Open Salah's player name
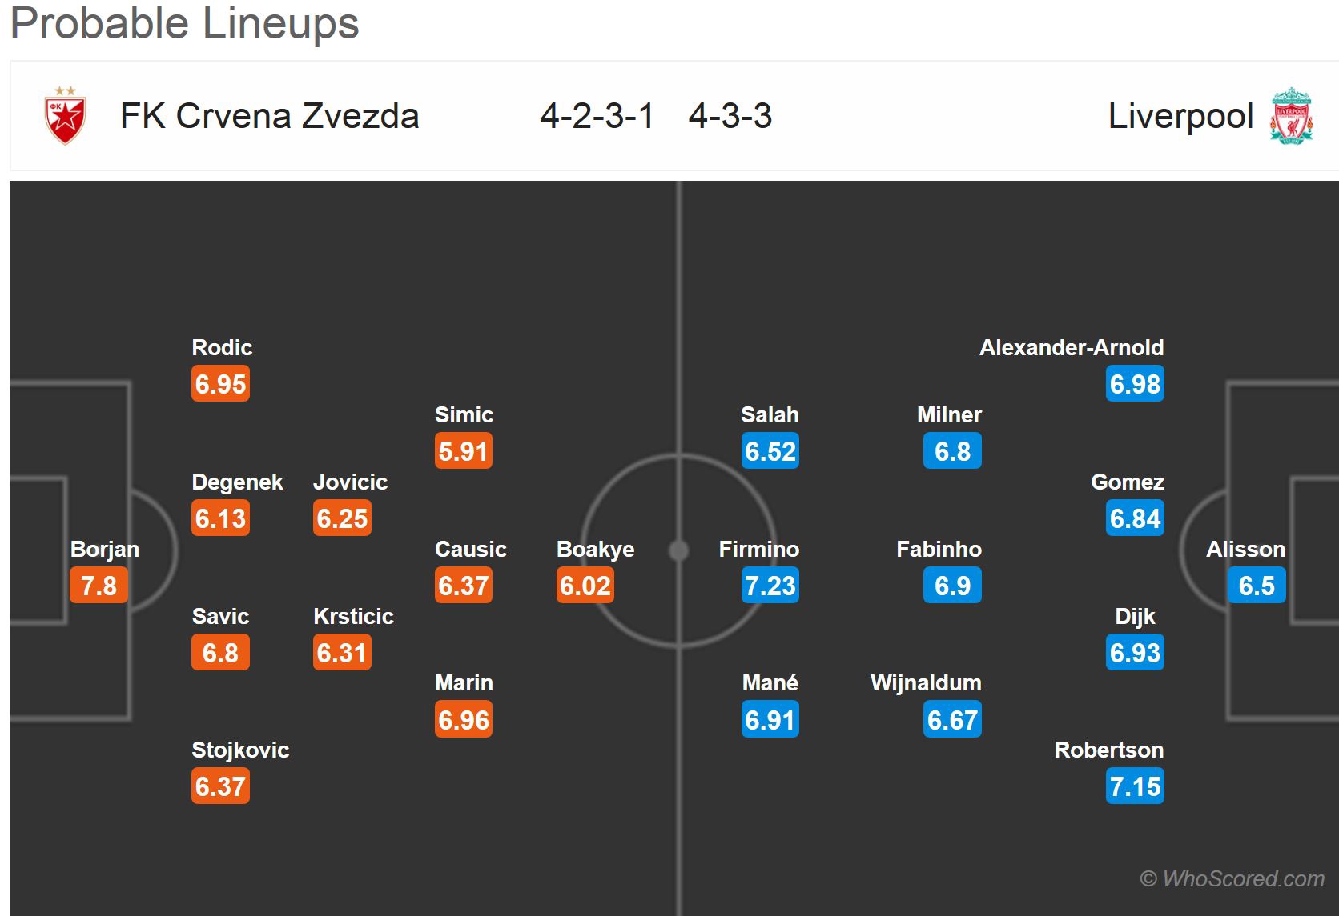 point(770,414)
